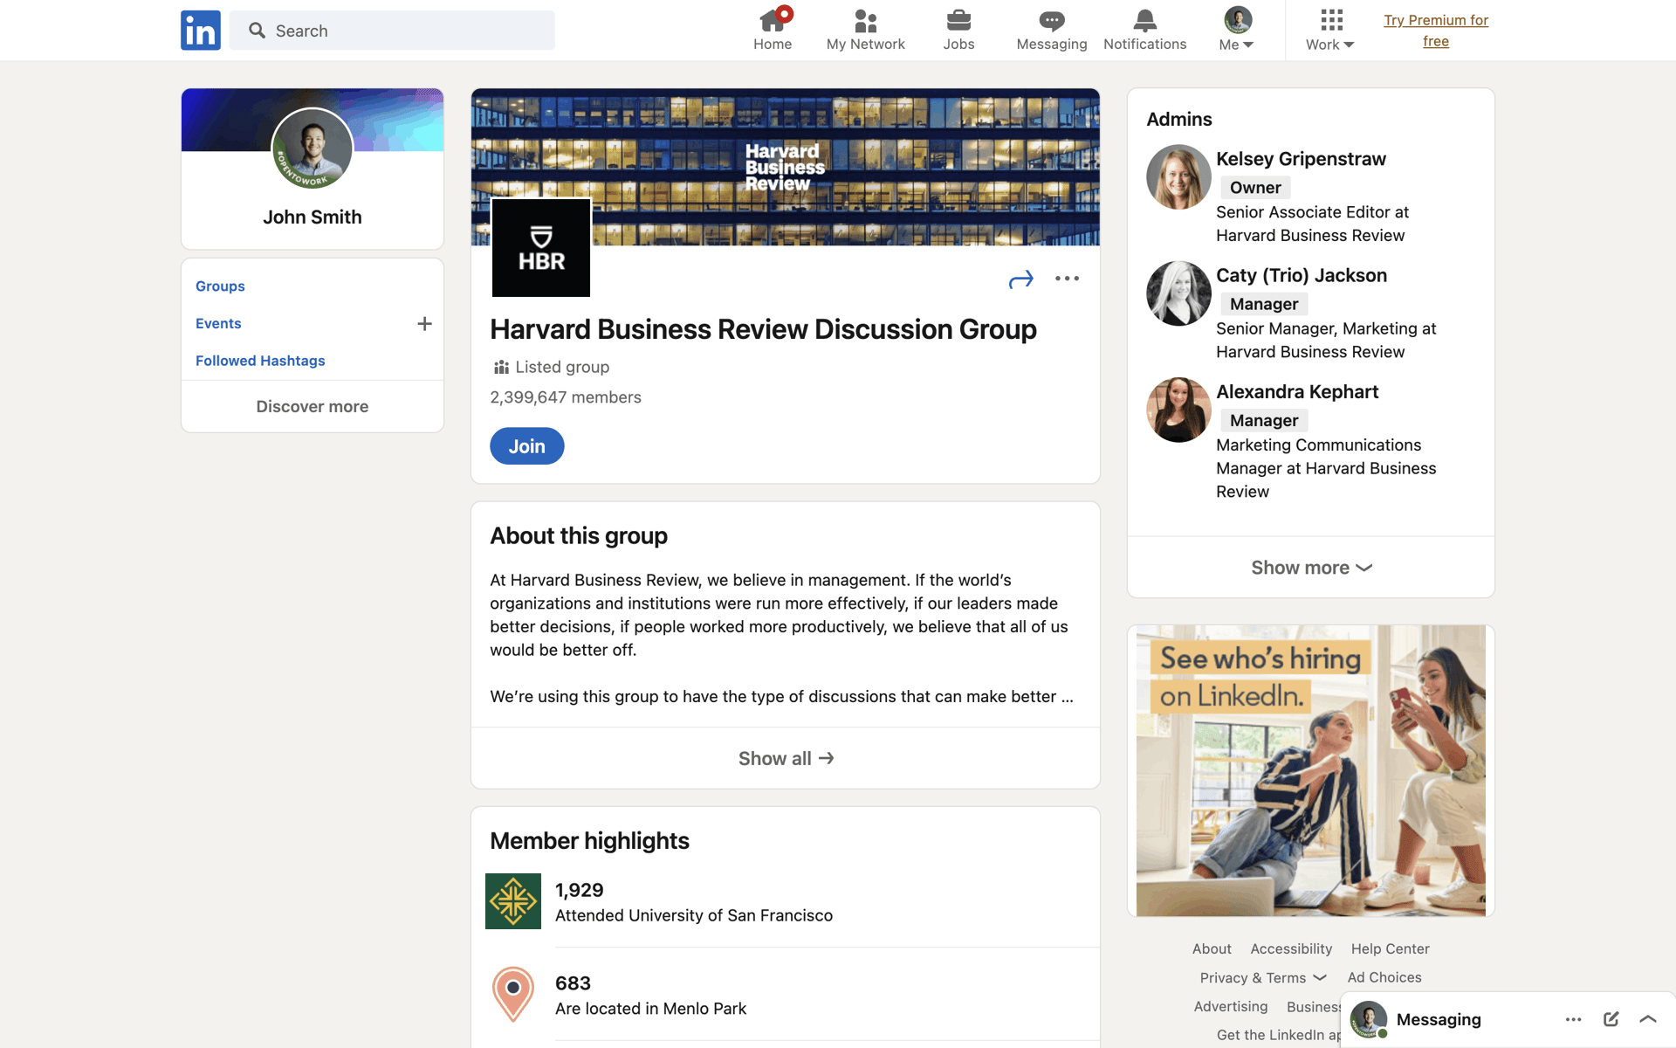The width and height of the screenshot is (1676, 1048).
Task: Open Alexandra Kephart's name link
Action: [1297, 392]
